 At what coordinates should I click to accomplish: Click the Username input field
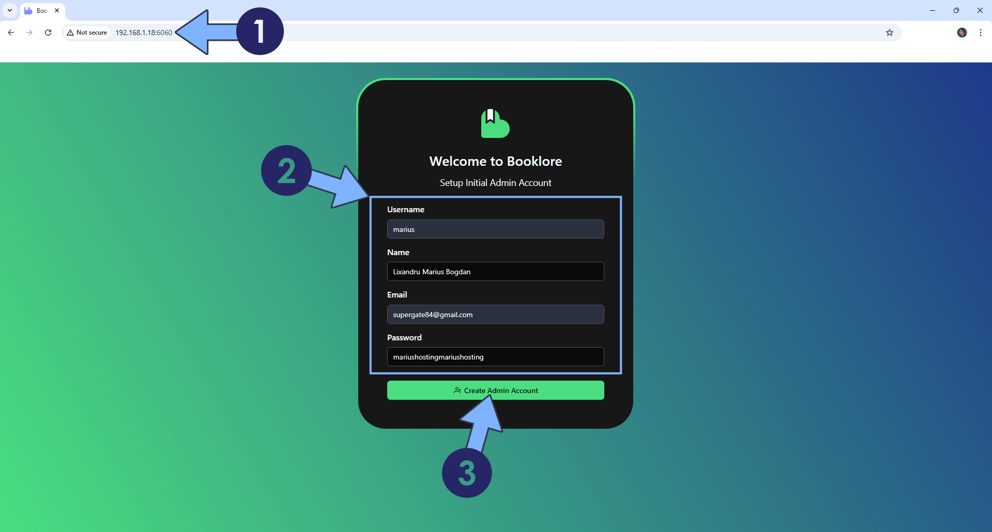point(495,229)
